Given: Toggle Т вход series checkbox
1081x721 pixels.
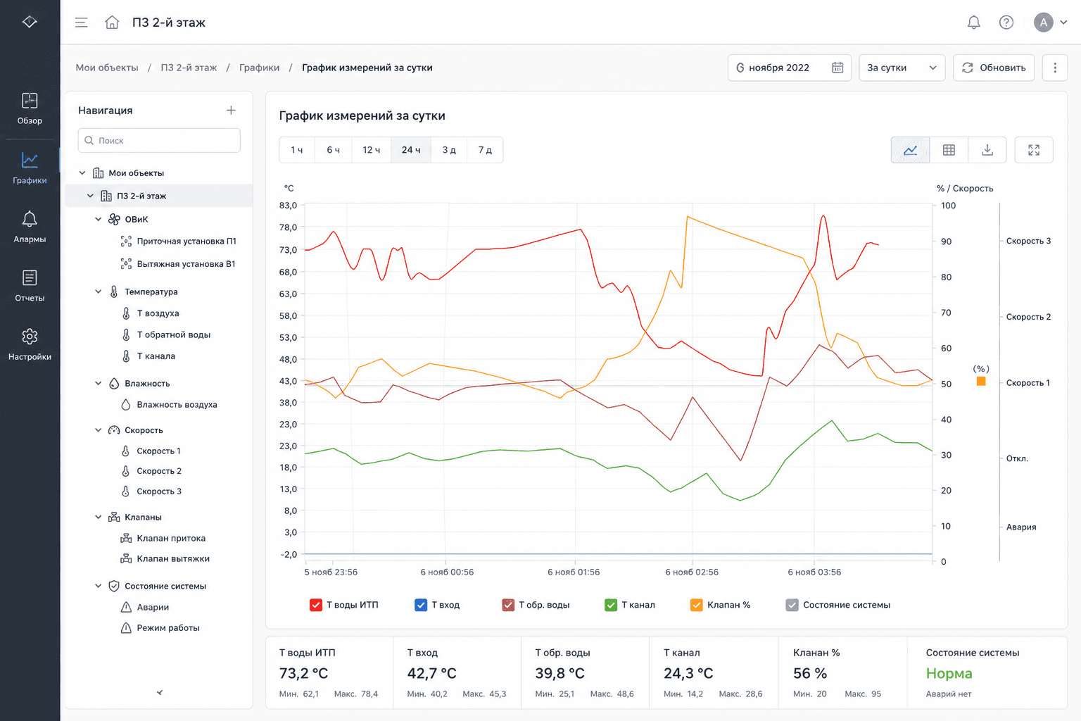Looking at the screenshot, I should pos(421,605).
